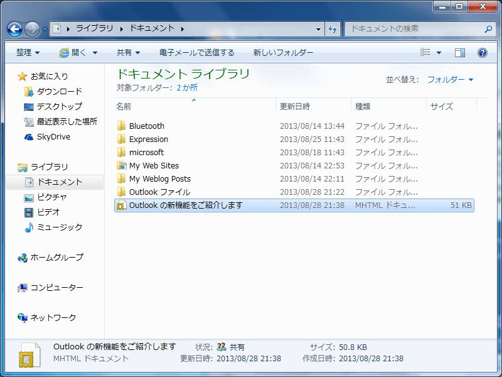Screen dimensions: 502x377
Task: Click the Bluetooth folder icon
Action: click(x=121, y=126)
